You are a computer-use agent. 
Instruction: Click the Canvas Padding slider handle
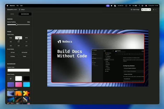point(16,25)
